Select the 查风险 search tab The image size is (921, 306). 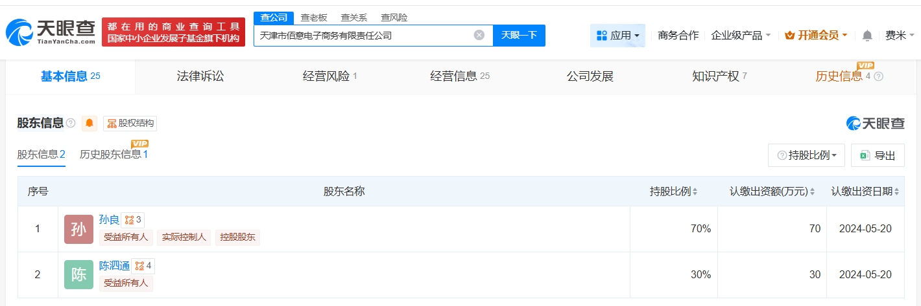point(394,17)
